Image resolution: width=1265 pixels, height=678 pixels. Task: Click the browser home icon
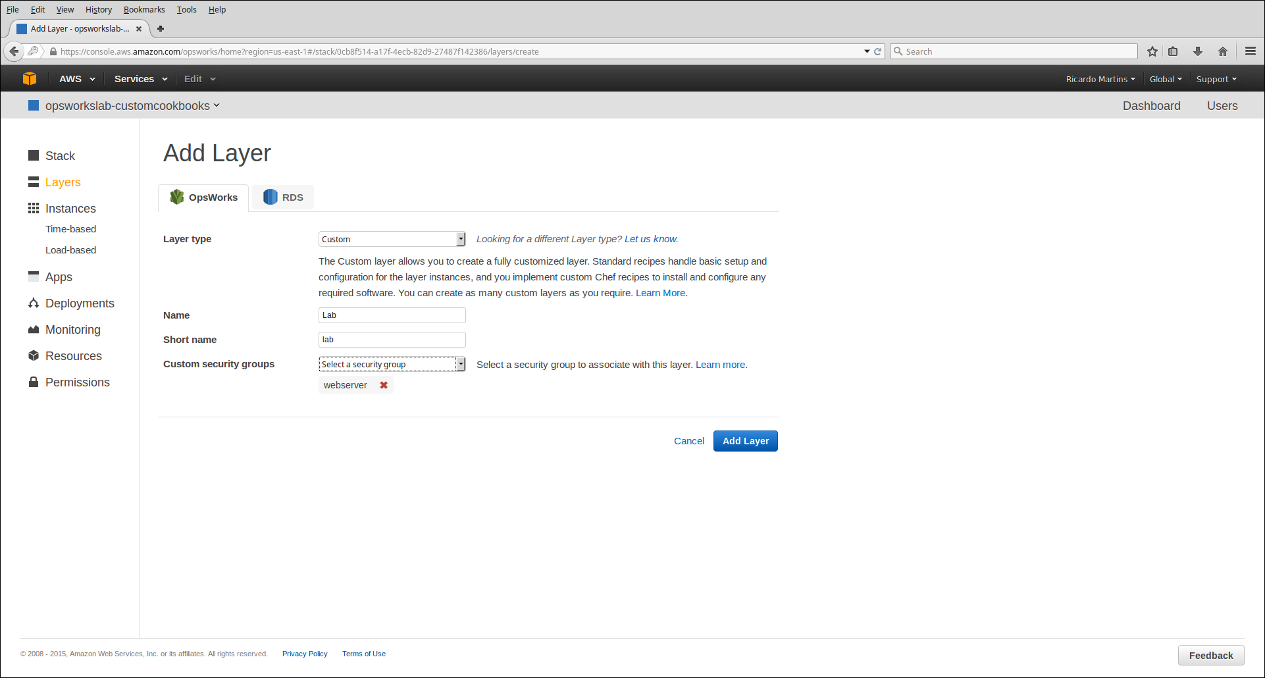1223,51
